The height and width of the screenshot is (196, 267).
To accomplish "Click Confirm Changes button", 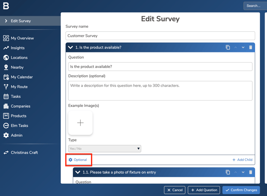I will [x=241, y=190].
